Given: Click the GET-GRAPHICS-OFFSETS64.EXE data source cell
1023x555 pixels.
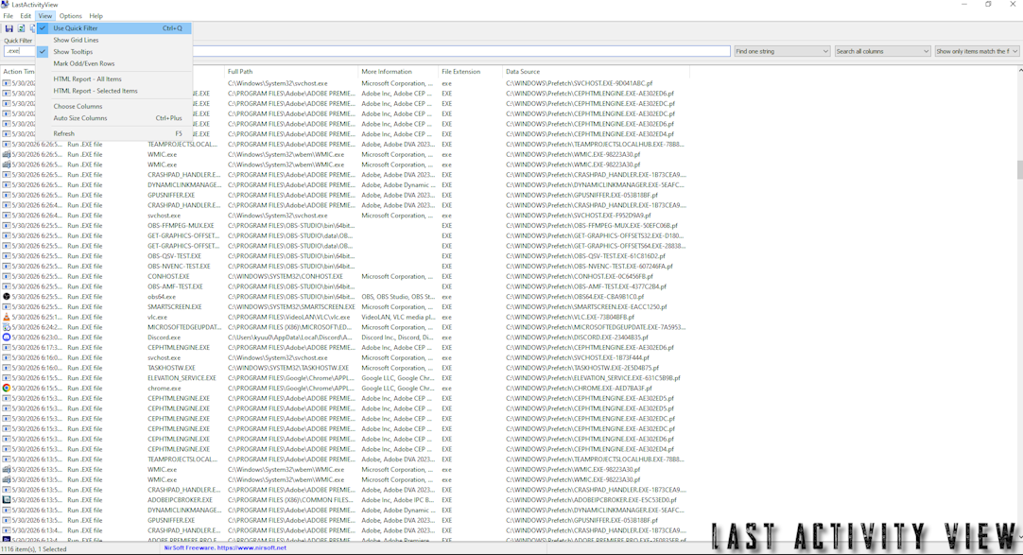Looking at the screenshot, I should coord(596,246).
